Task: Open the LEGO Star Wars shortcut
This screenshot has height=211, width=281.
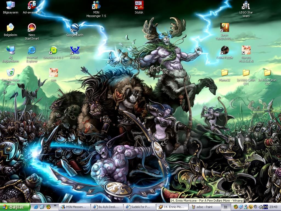Action: (246, 5)
